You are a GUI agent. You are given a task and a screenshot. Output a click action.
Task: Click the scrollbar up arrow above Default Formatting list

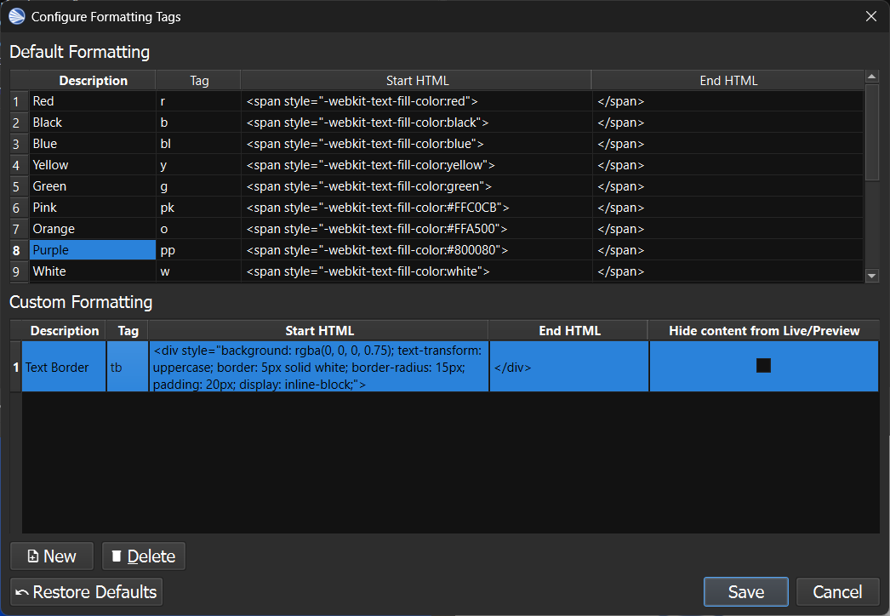872,76
